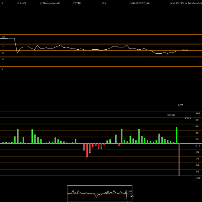Click the MR axis label -20
The image size is (202, 202).
pos(197,152)
